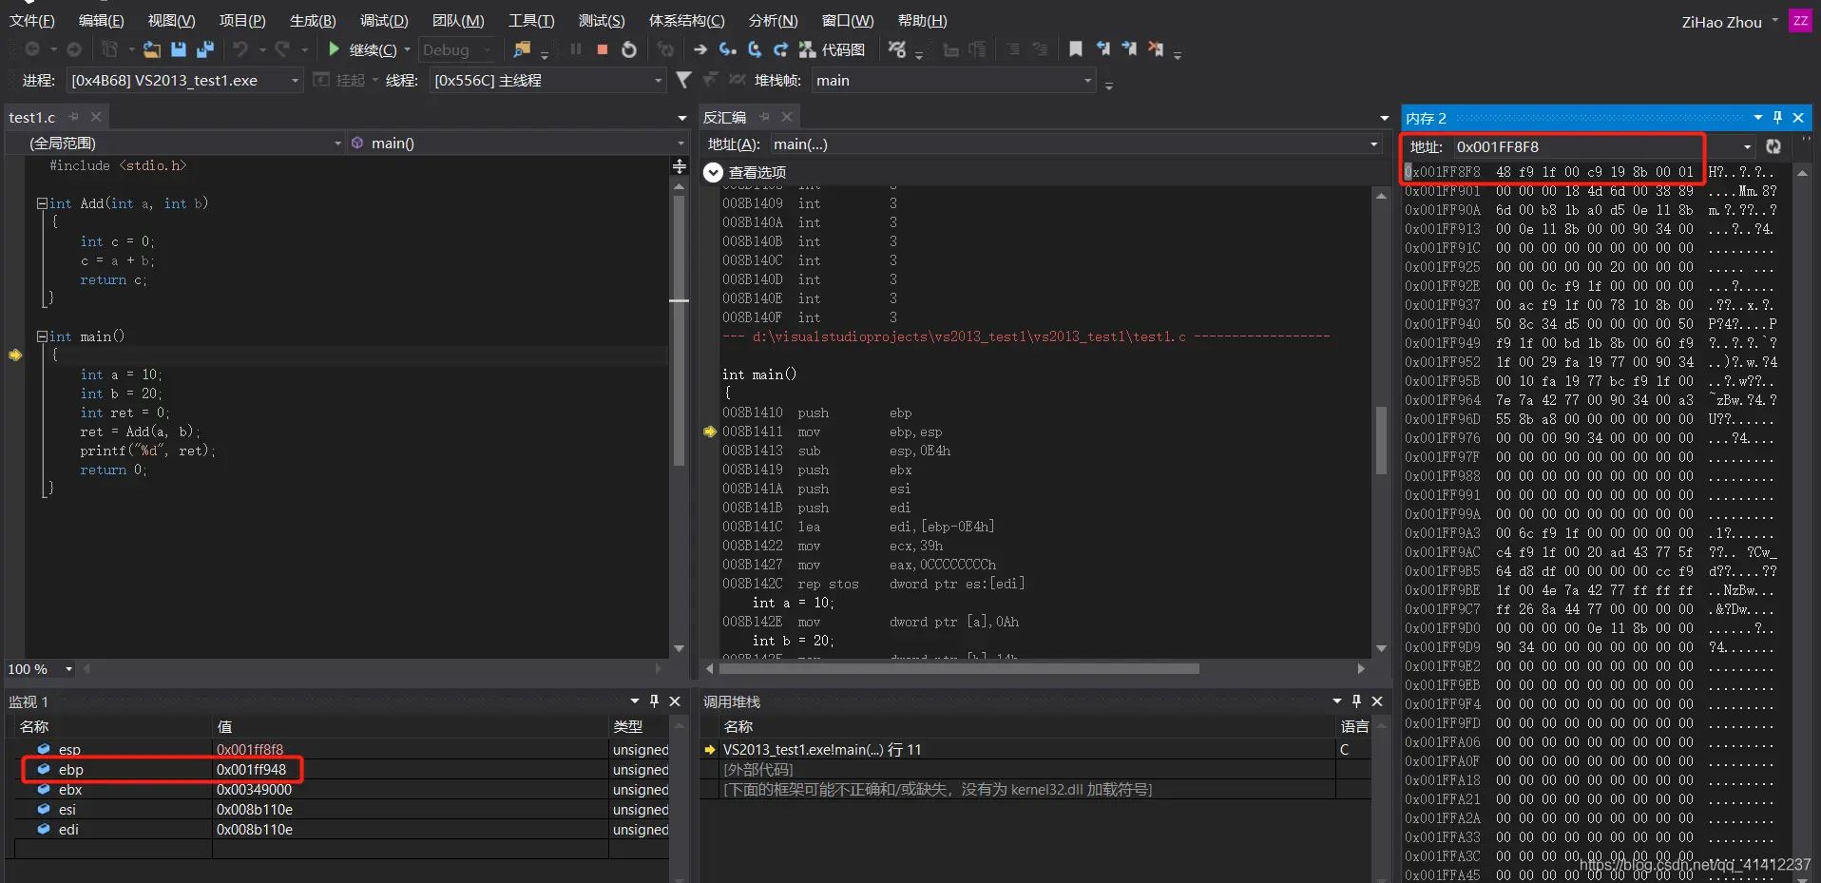The image size is (1821, 883).
Task: Click the Restart debugging icon
Action: tap(629, 49)
